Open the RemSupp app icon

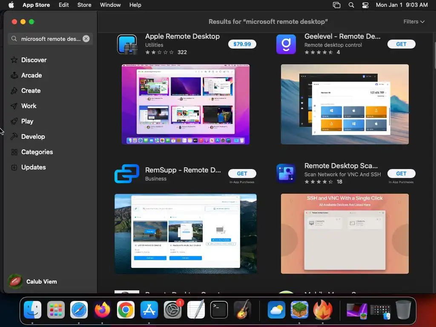pos(127,174)
